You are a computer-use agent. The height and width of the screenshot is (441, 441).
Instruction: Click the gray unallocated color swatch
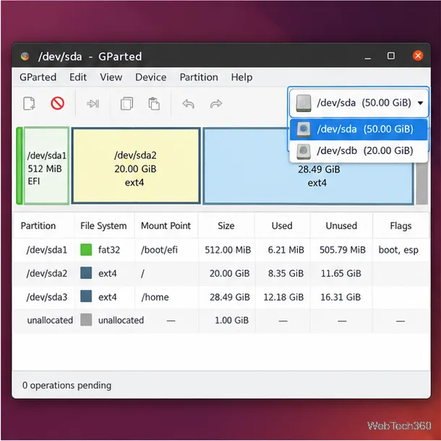click(86, 320)
